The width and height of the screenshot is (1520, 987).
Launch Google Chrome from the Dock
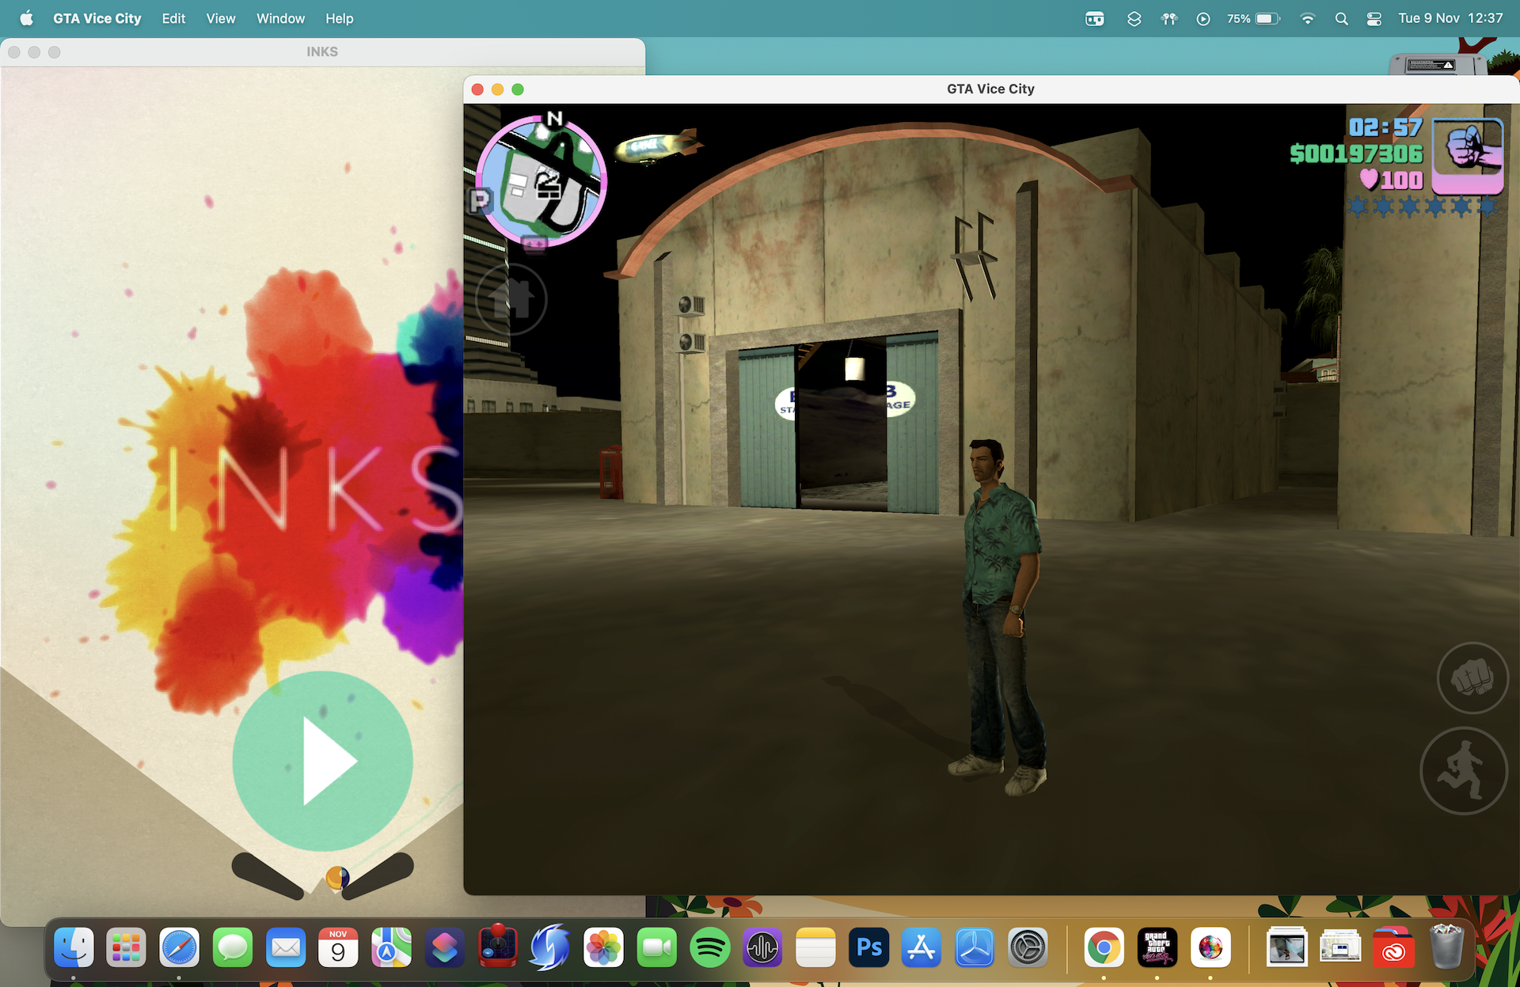tap(1104, 947)
